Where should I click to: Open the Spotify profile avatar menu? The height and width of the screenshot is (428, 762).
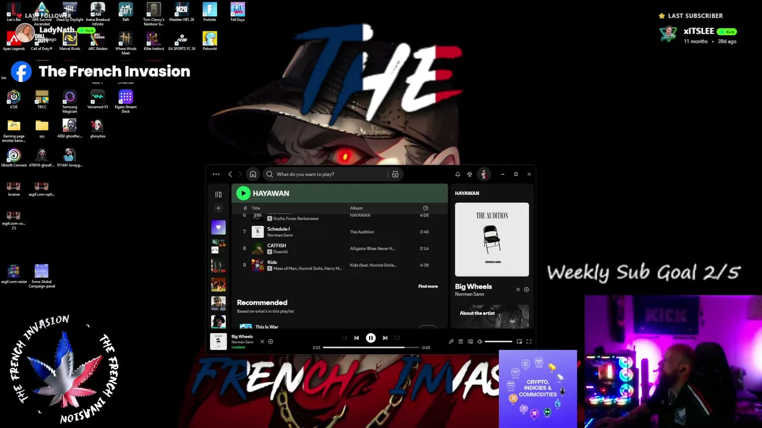click(x=483, y=174)
